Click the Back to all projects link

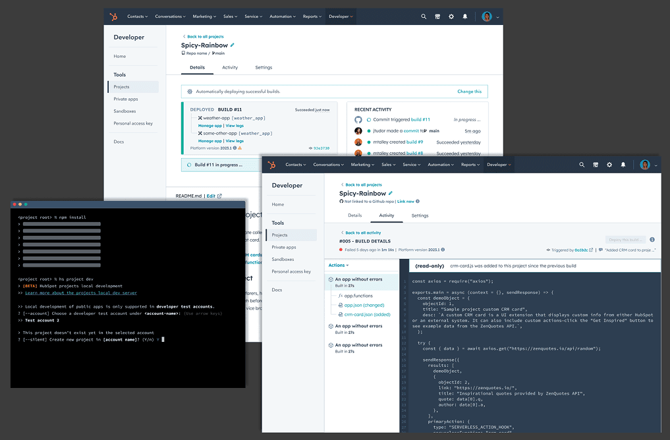(x=362, y=184)
